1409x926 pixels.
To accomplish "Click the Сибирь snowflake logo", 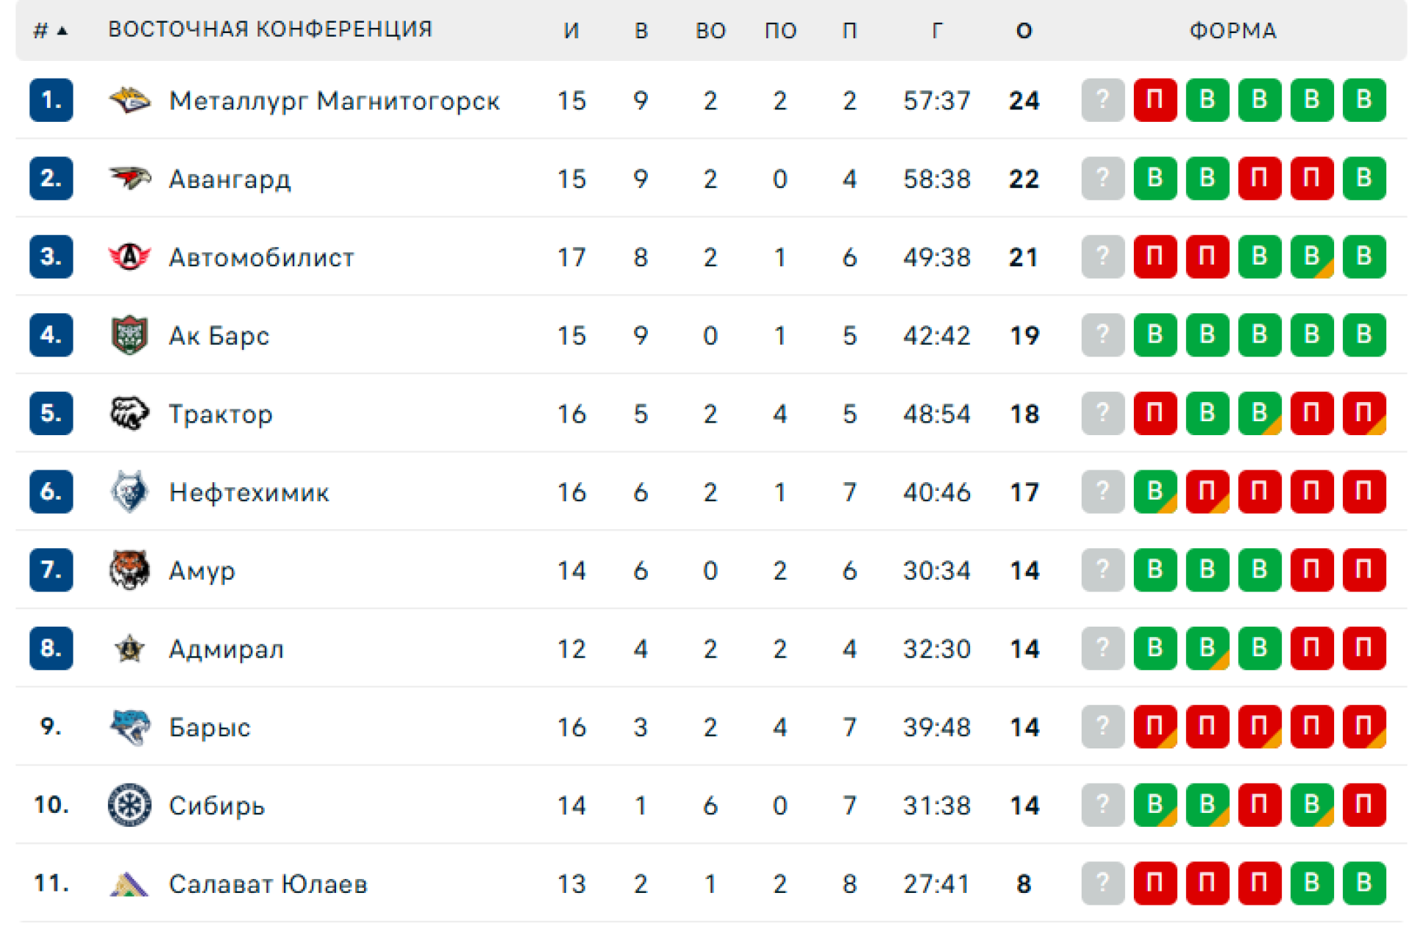I will coord(129,805).
